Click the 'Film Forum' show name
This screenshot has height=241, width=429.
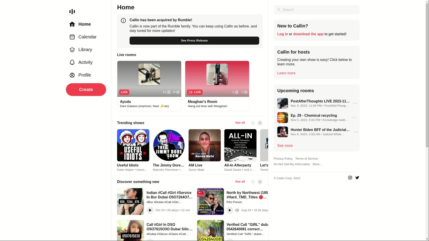coord(234,202)
